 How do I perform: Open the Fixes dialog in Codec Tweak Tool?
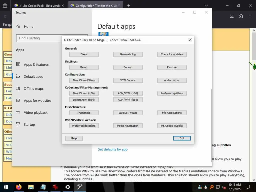tap(84, 54)
